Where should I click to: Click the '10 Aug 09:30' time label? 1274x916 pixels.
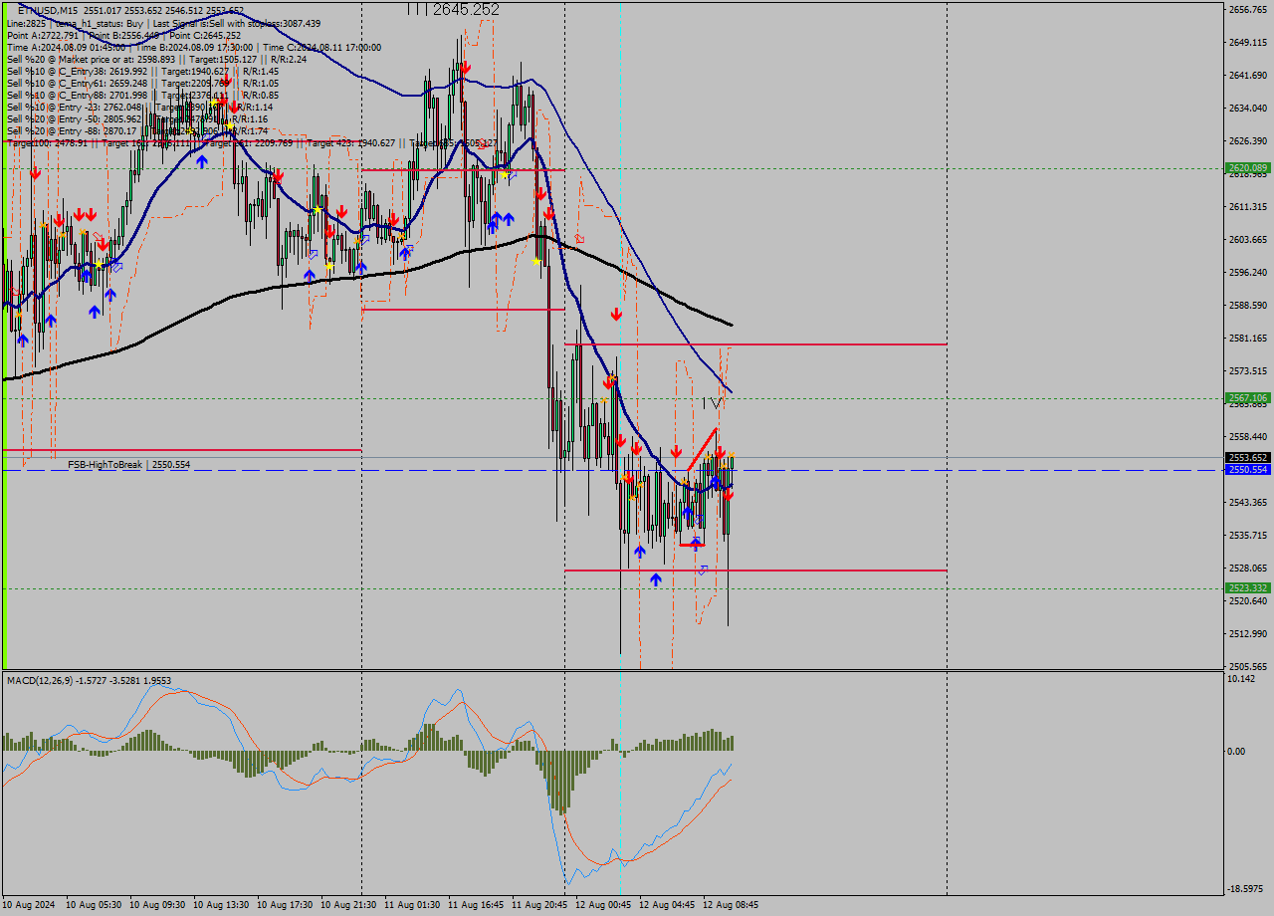157,905
